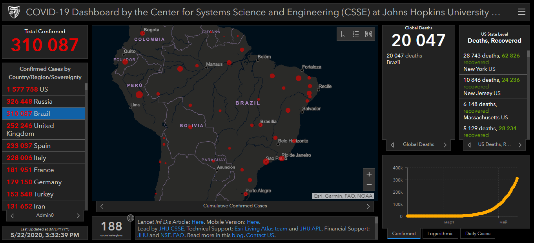The image size is (534, 243).
Task: Select Russia in the country list
Action: tap(44, 101)
